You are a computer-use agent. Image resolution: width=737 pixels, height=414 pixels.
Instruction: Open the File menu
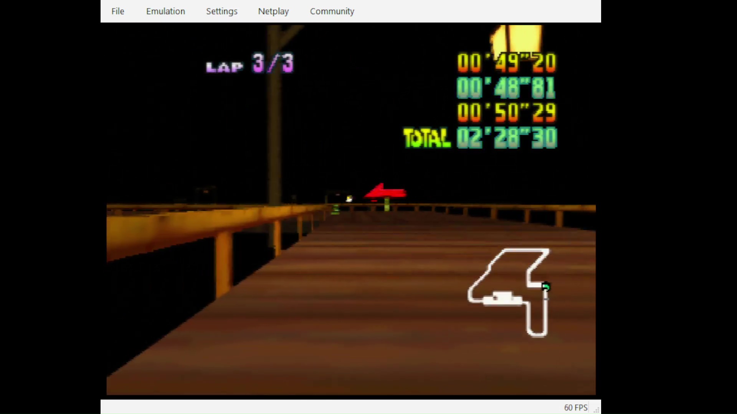click(x=118, y=11)
